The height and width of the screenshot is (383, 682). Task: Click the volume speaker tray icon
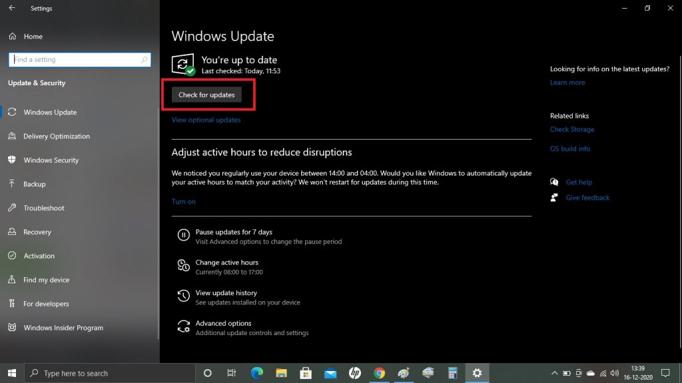(615, 373)
